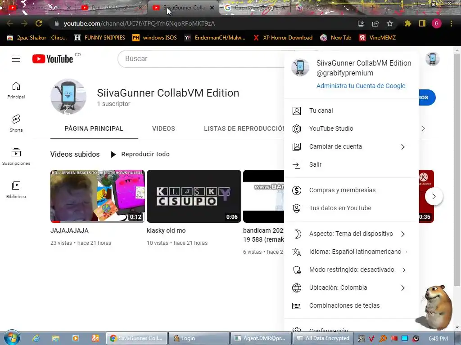
Task: Switch to the Panel del canal browser tab
Action: (x=110, y=8)
